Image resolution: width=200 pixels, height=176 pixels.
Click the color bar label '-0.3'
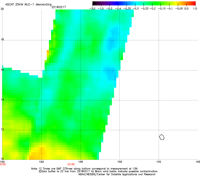point(136,9)
